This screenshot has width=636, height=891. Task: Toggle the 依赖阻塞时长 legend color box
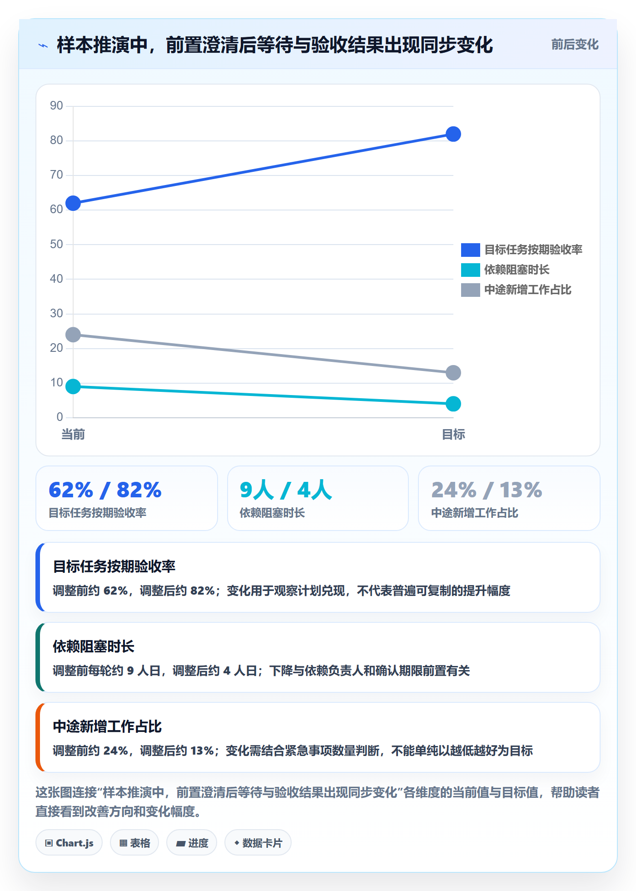(x=470, y=270)
